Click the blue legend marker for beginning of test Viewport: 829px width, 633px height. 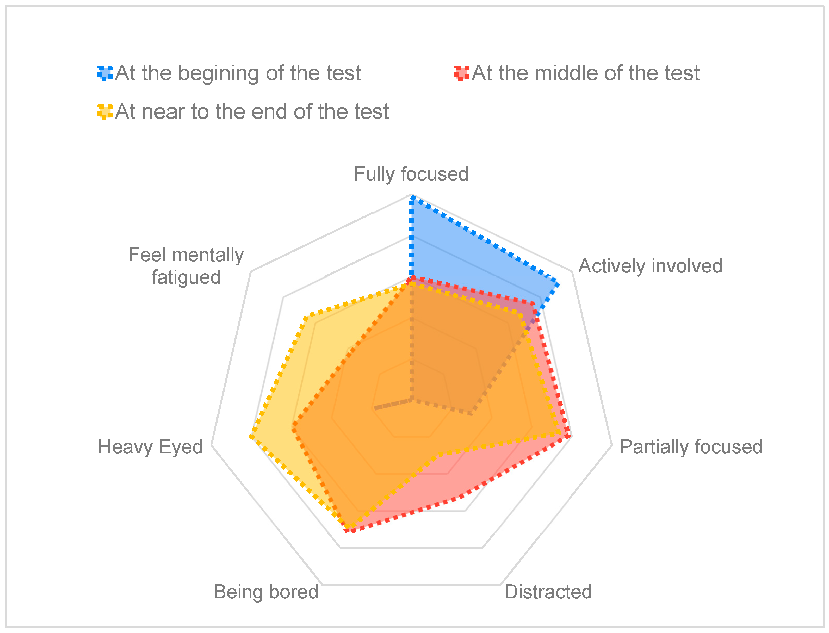point(105,73)
